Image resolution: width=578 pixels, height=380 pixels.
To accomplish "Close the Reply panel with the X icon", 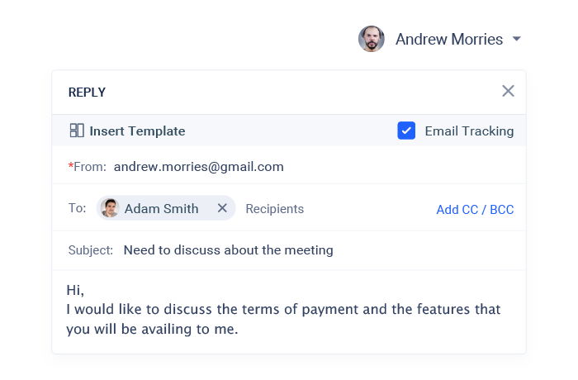I will click(x=508, y=91).
